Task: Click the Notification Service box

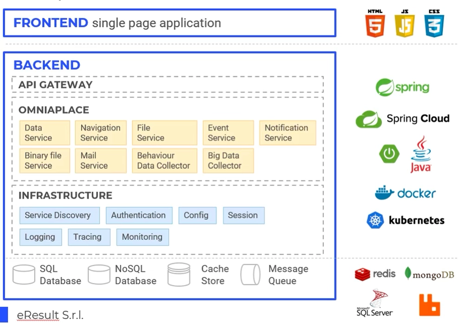Action: click(288, 133)
